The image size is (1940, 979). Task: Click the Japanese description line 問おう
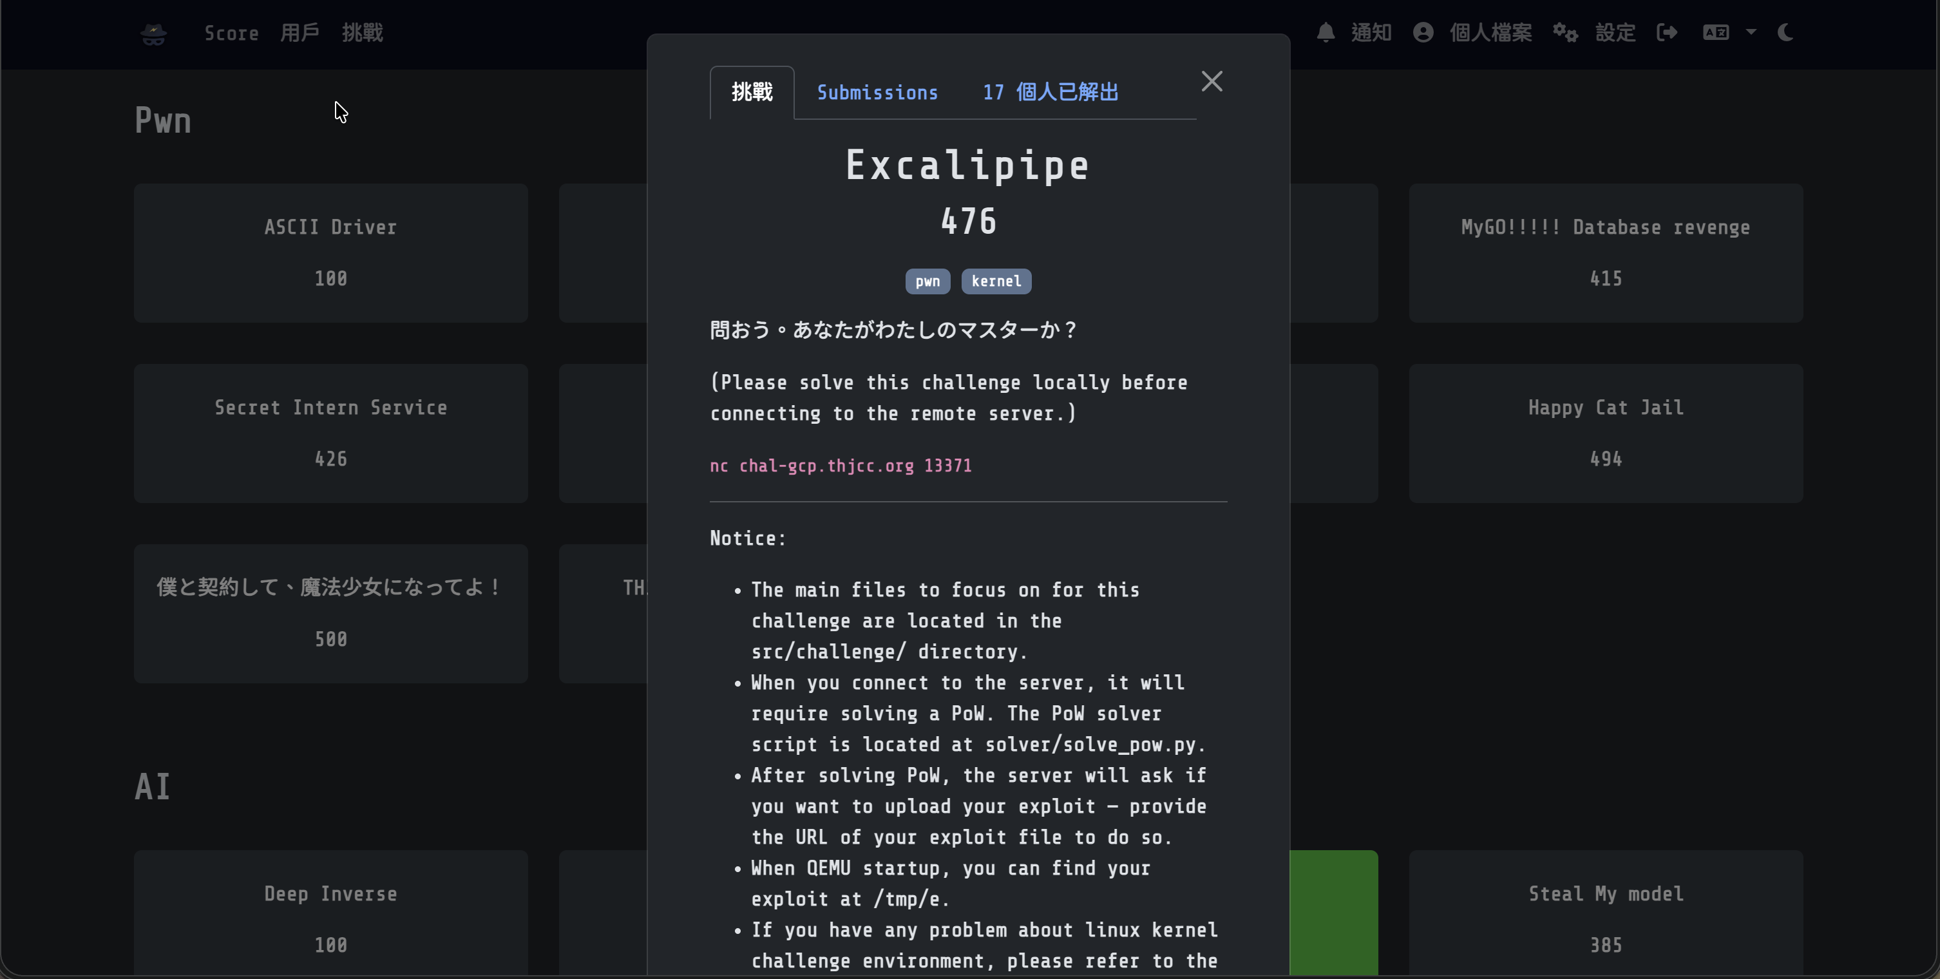pos(894,330)
